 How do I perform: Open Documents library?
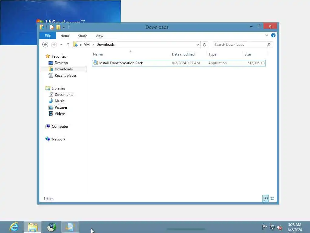(64, 95)
